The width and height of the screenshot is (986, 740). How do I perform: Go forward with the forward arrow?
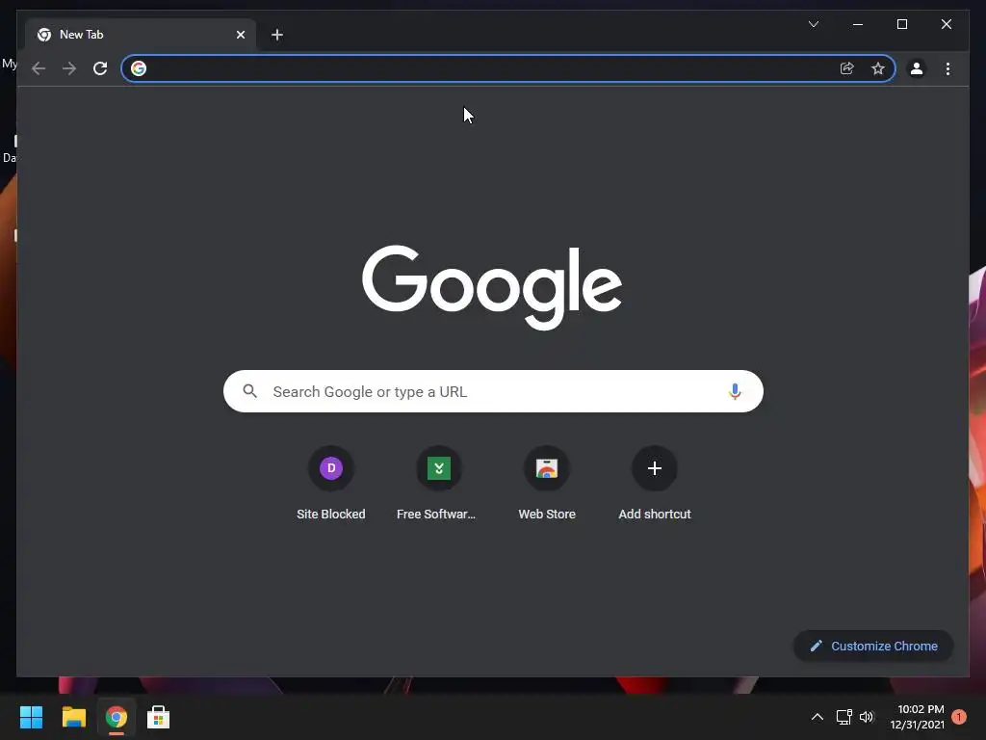(x=69, y=68)
